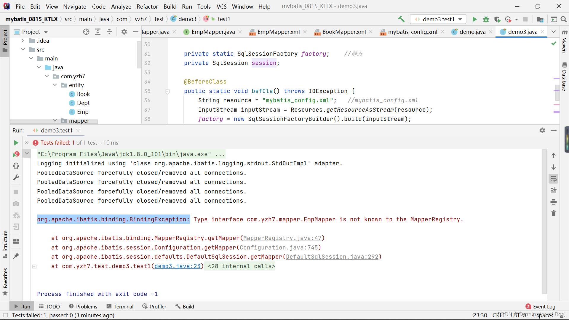Viewport: 569px width, 320px height.
Task: Click the Project tree vertical scrollbar
Action: (139, 55)
